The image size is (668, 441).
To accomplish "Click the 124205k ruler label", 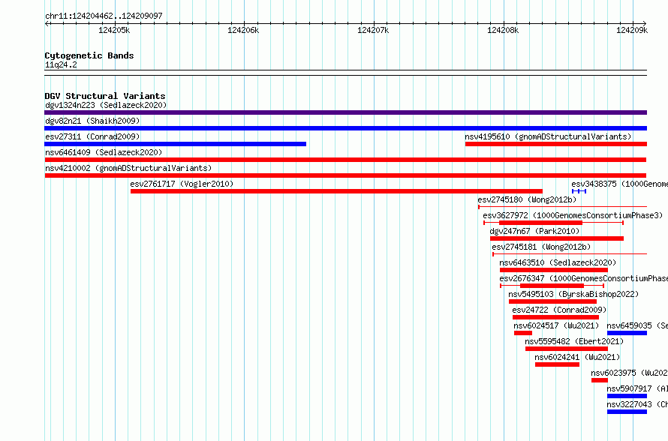I will (x=114, y=30).
